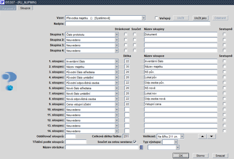Click the Odstranit button
Image resolution: width=234 pixels, height=159 pixels.
pyautogui.click(x=220, y=18)
